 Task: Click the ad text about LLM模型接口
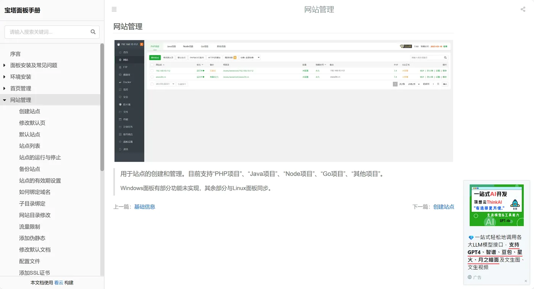pyautogui.click(x=495, y=252)
